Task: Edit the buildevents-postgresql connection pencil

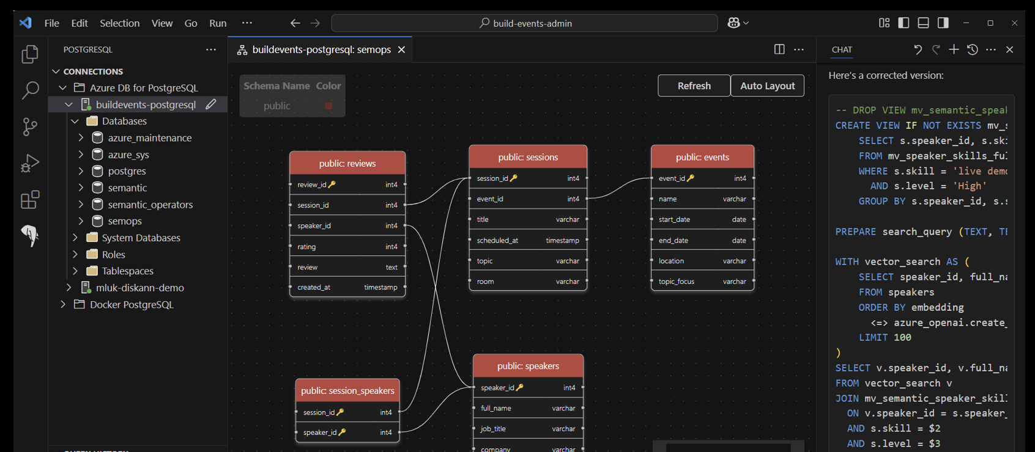Action: point(211,104)
